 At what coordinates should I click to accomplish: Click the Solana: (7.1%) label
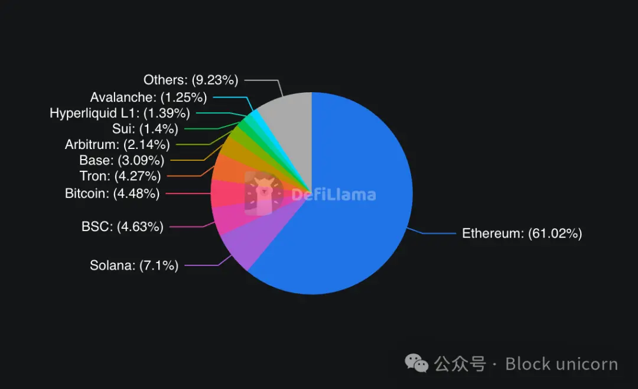[x=134, y=265]
